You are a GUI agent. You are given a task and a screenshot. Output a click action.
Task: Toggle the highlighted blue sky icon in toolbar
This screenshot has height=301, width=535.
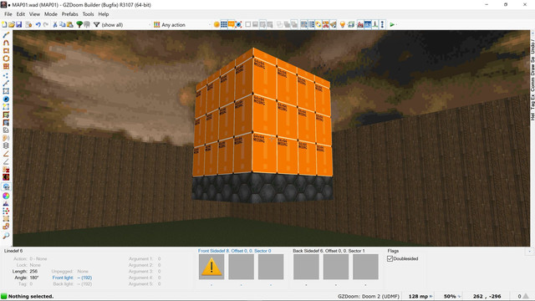(368, 24)
